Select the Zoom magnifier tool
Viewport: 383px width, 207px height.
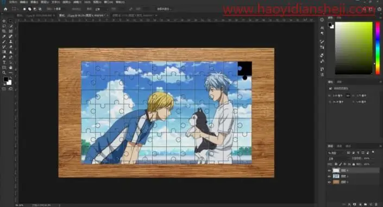[4, 73]
